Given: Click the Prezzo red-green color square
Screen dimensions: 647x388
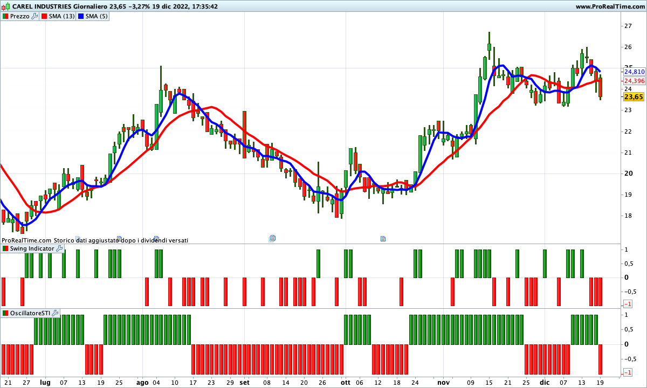Looking at the screenshot, I should coord(5,16).
